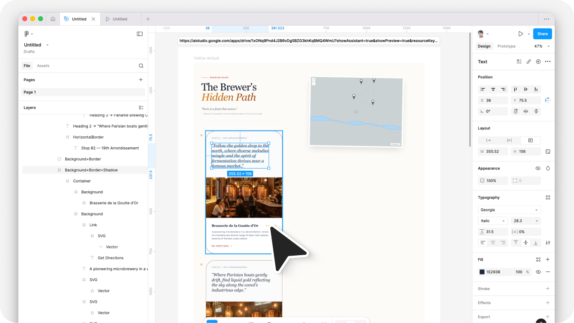The height and width of the screenshot is (323, 574).
Task: Click the flip horizontal icon
Action: coord(527,111)
